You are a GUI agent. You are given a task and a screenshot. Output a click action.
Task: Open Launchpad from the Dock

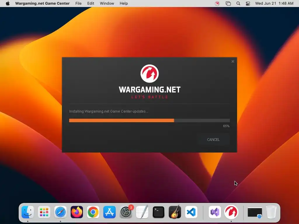(x=44, y=212)
